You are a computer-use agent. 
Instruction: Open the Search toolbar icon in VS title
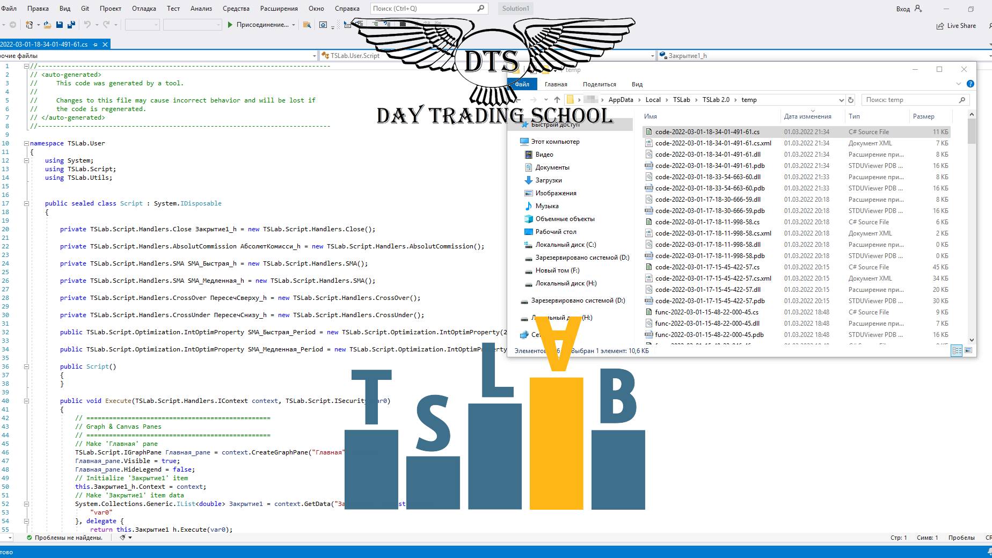(480, 9)
